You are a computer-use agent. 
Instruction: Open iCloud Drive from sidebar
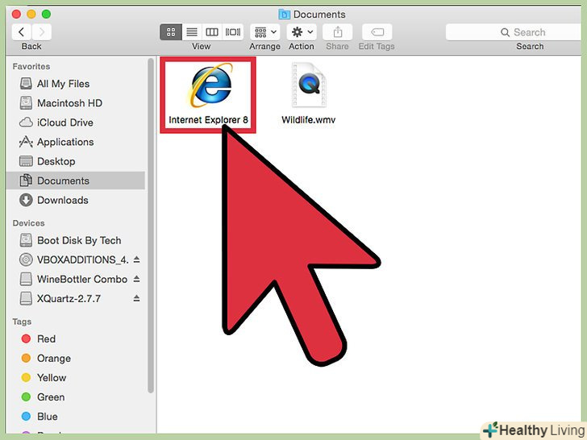(75, 122)
